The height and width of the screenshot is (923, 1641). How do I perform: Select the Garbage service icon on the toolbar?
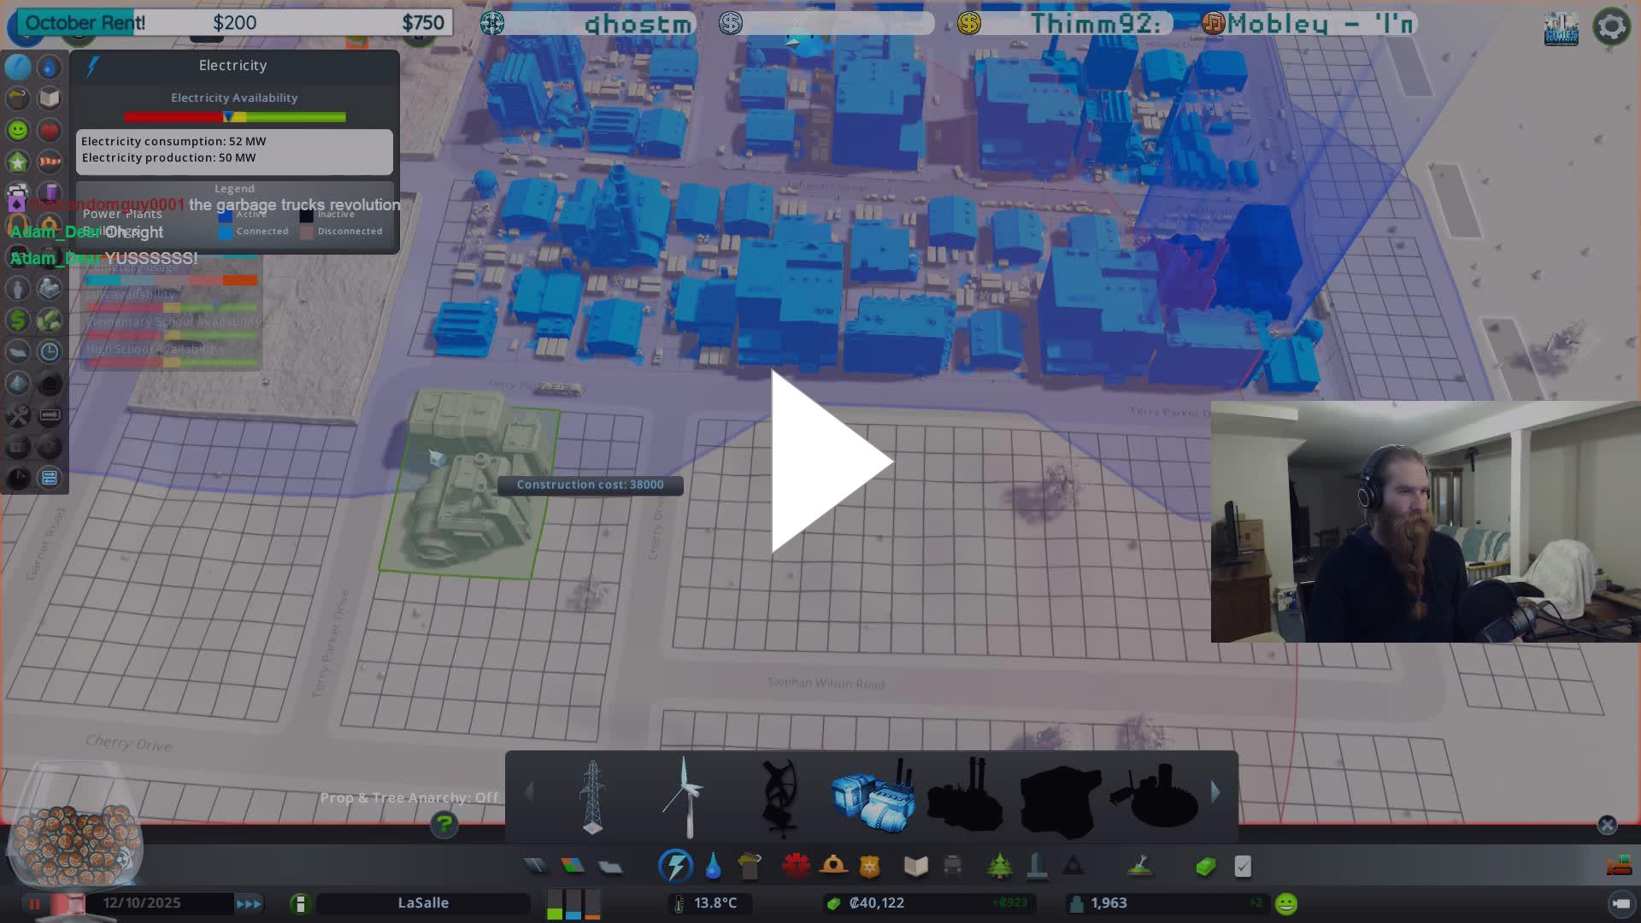point(750,865)
